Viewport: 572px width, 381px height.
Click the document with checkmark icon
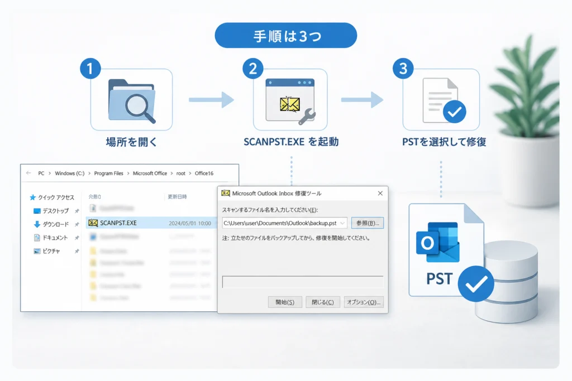(443, 100)
